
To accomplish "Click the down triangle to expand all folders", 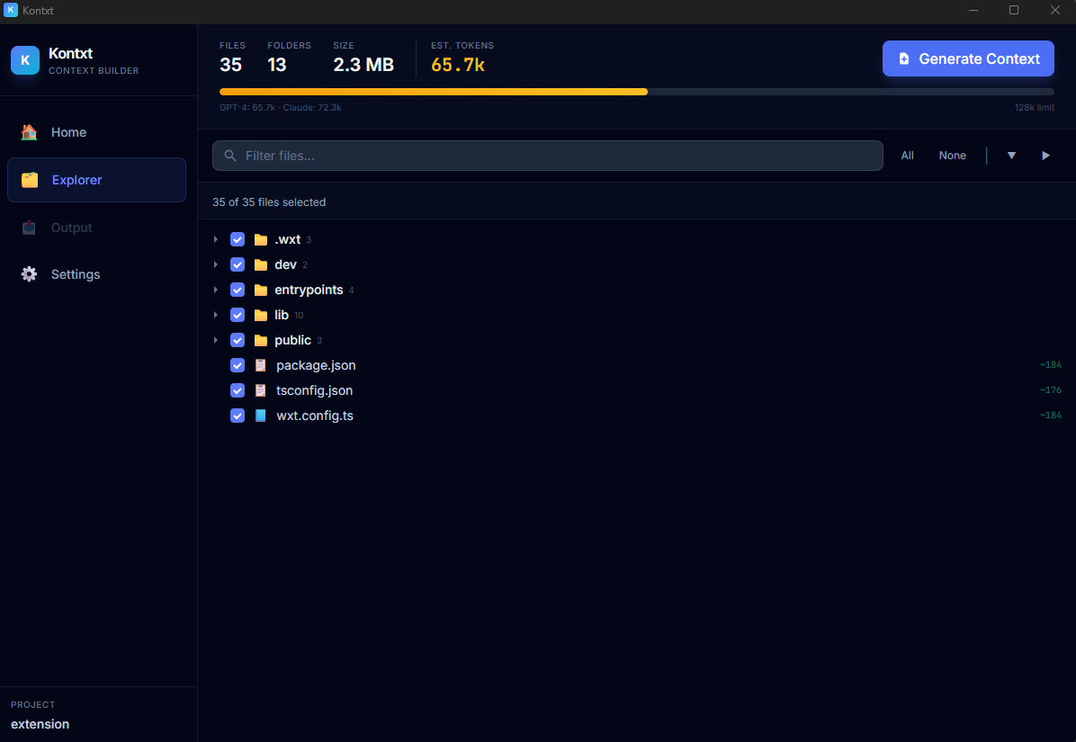I will coord(1011,156).
